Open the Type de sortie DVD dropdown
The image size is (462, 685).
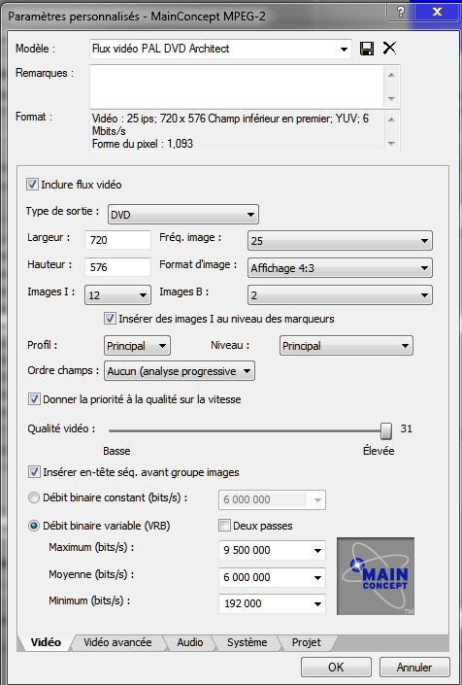(183, 215)
